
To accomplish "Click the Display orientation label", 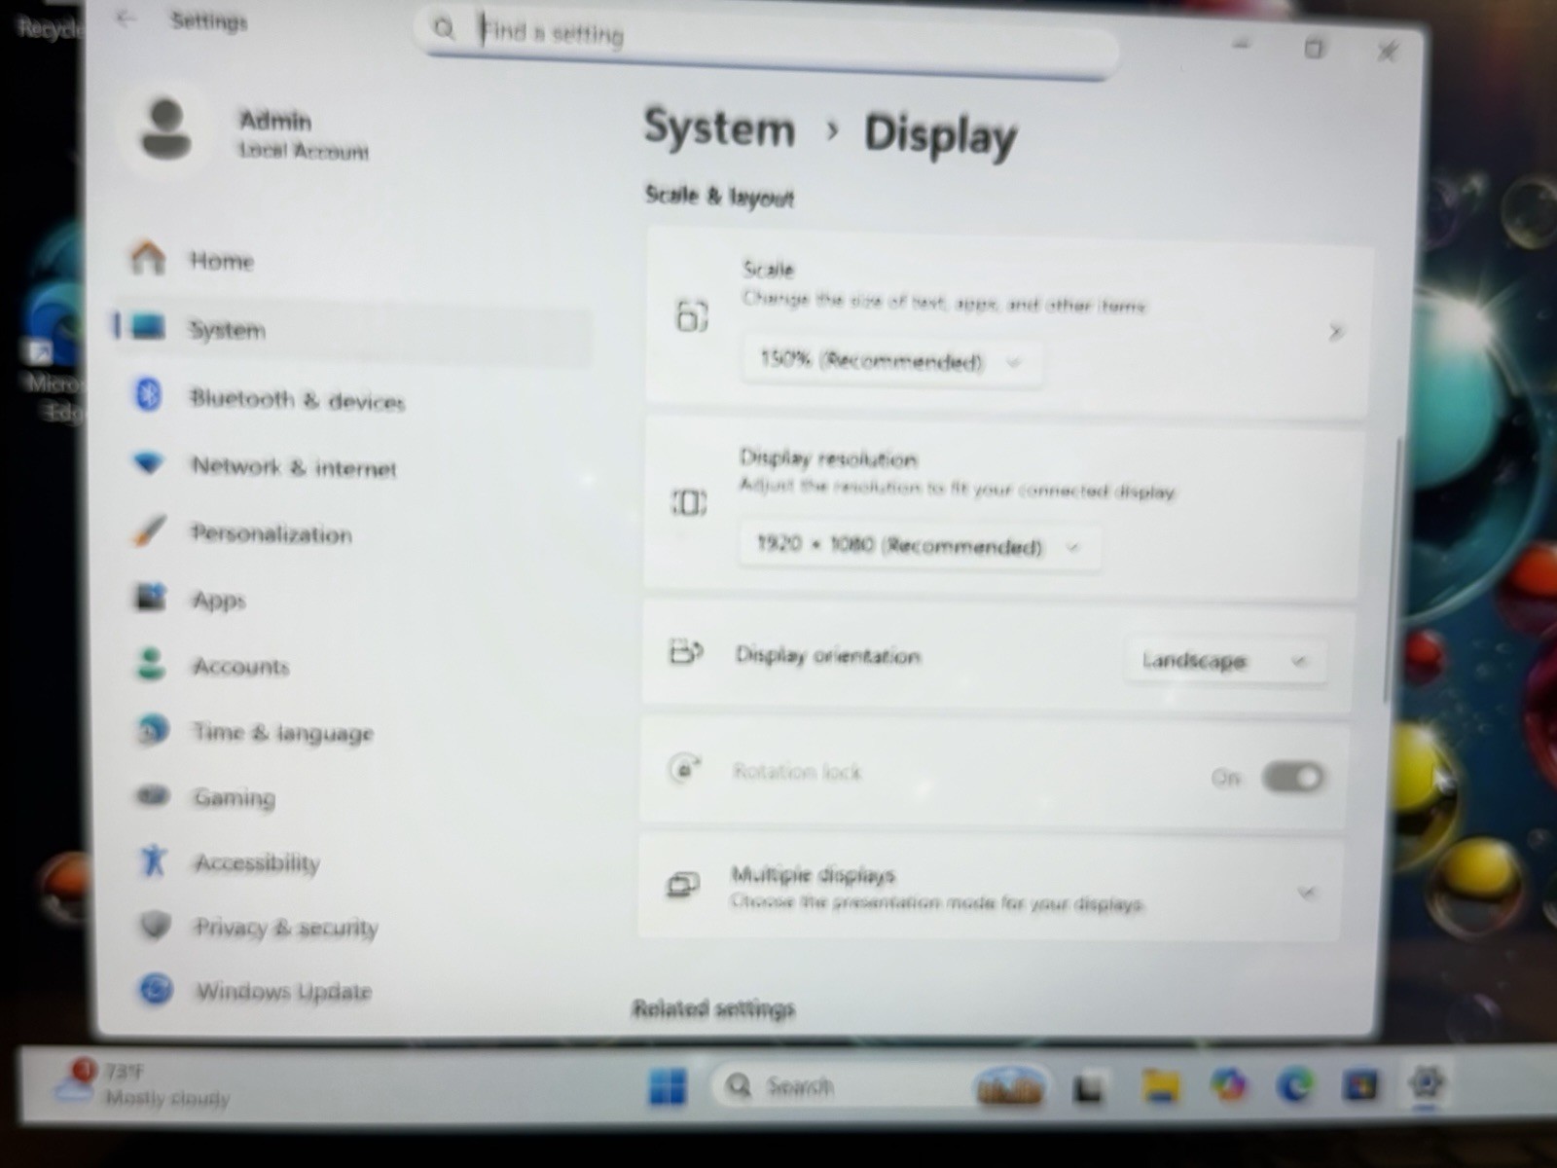I will (x=827, y=655).
